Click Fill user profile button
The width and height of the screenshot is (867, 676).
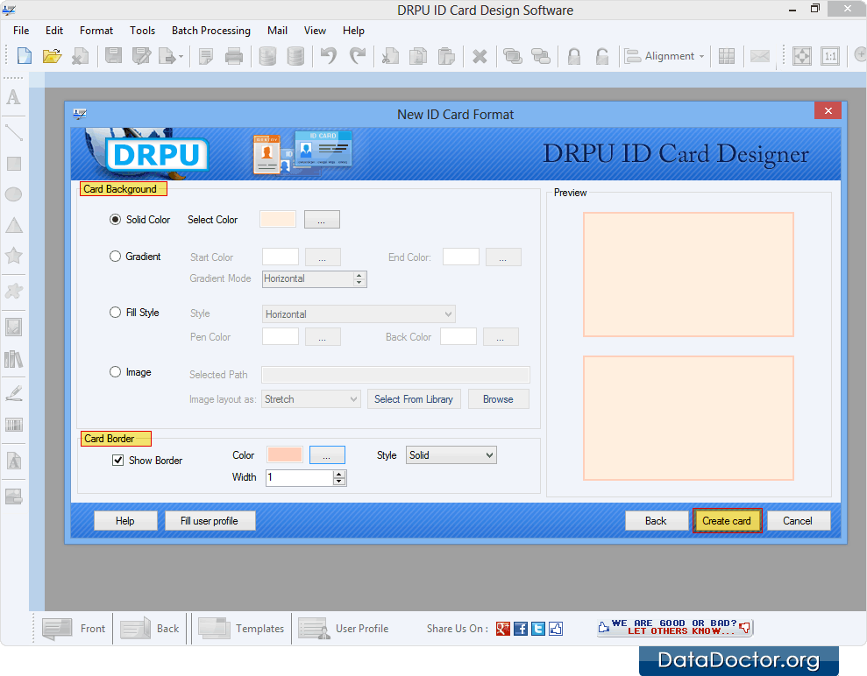(x=210, y=521)
